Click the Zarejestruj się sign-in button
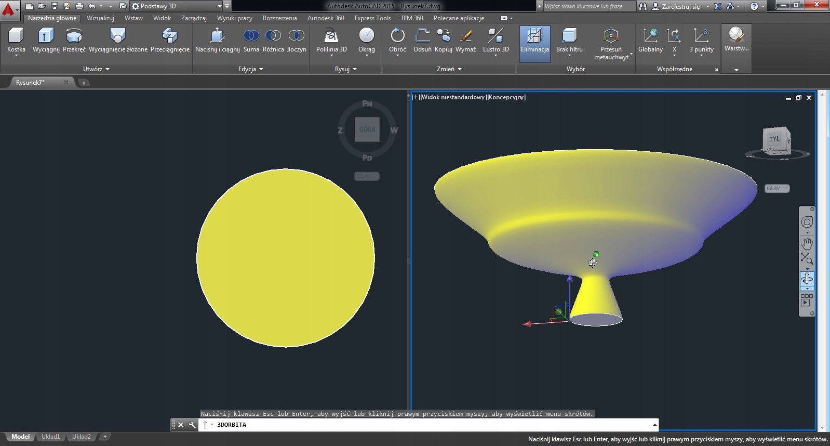 (680, 6)
